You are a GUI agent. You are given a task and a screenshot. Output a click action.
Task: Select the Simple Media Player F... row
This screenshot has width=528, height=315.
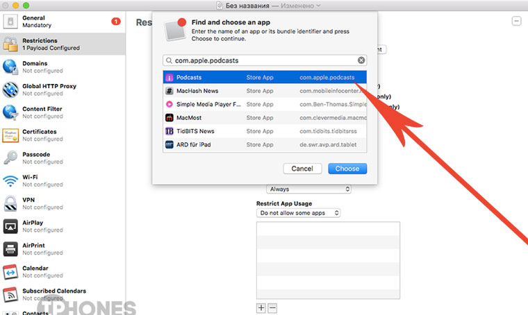[x=265, y=104]
